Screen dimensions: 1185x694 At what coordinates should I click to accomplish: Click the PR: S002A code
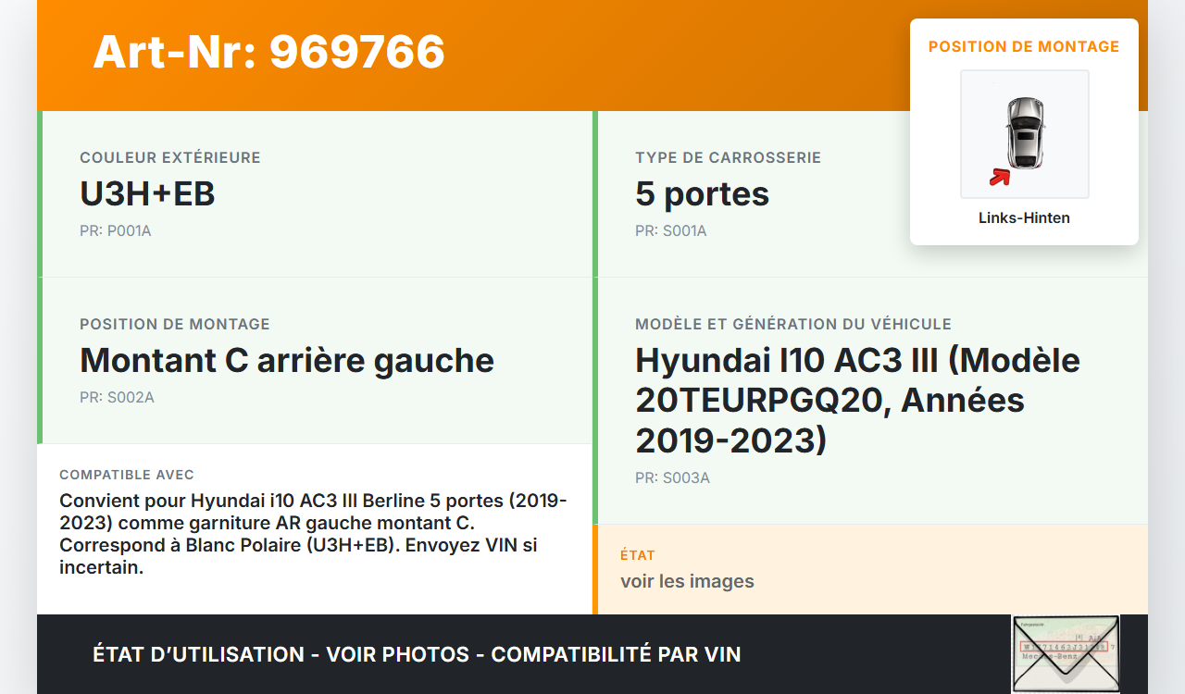pos(117,398)
